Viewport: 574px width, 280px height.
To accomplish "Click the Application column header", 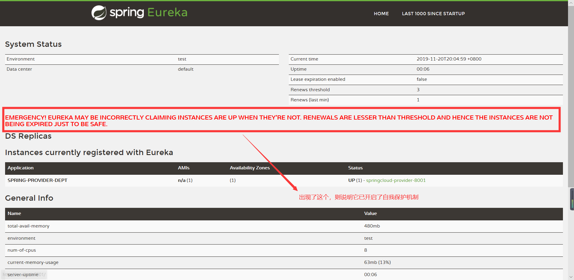I will [x=21, y=168].
